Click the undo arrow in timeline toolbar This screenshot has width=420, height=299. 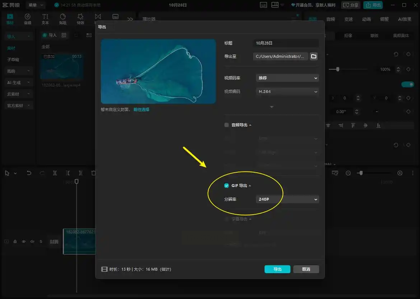click(x=29, y=173)
